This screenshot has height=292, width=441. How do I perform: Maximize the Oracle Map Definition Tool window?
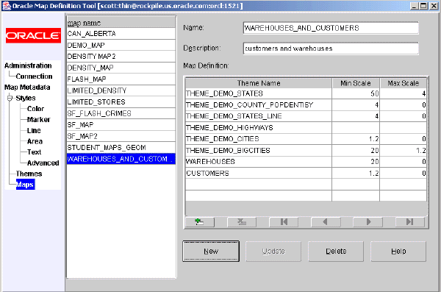tap(423, 6)
